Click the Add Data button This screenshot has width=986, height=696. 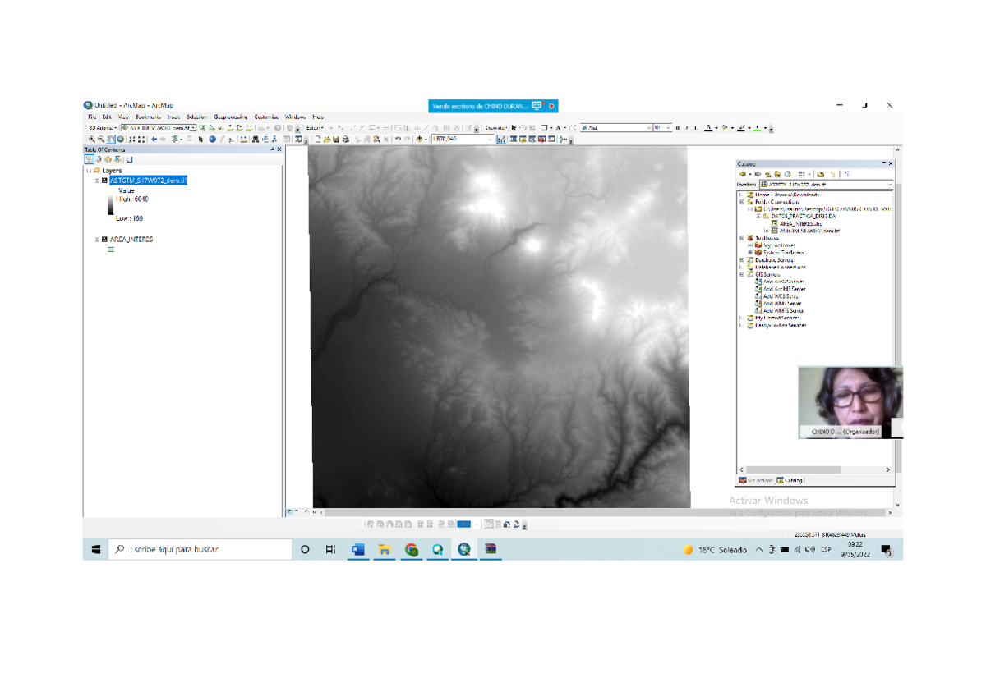[x=420, y=140]
